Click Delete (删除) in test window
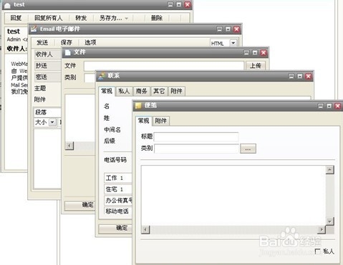 [x=157, y=18]
